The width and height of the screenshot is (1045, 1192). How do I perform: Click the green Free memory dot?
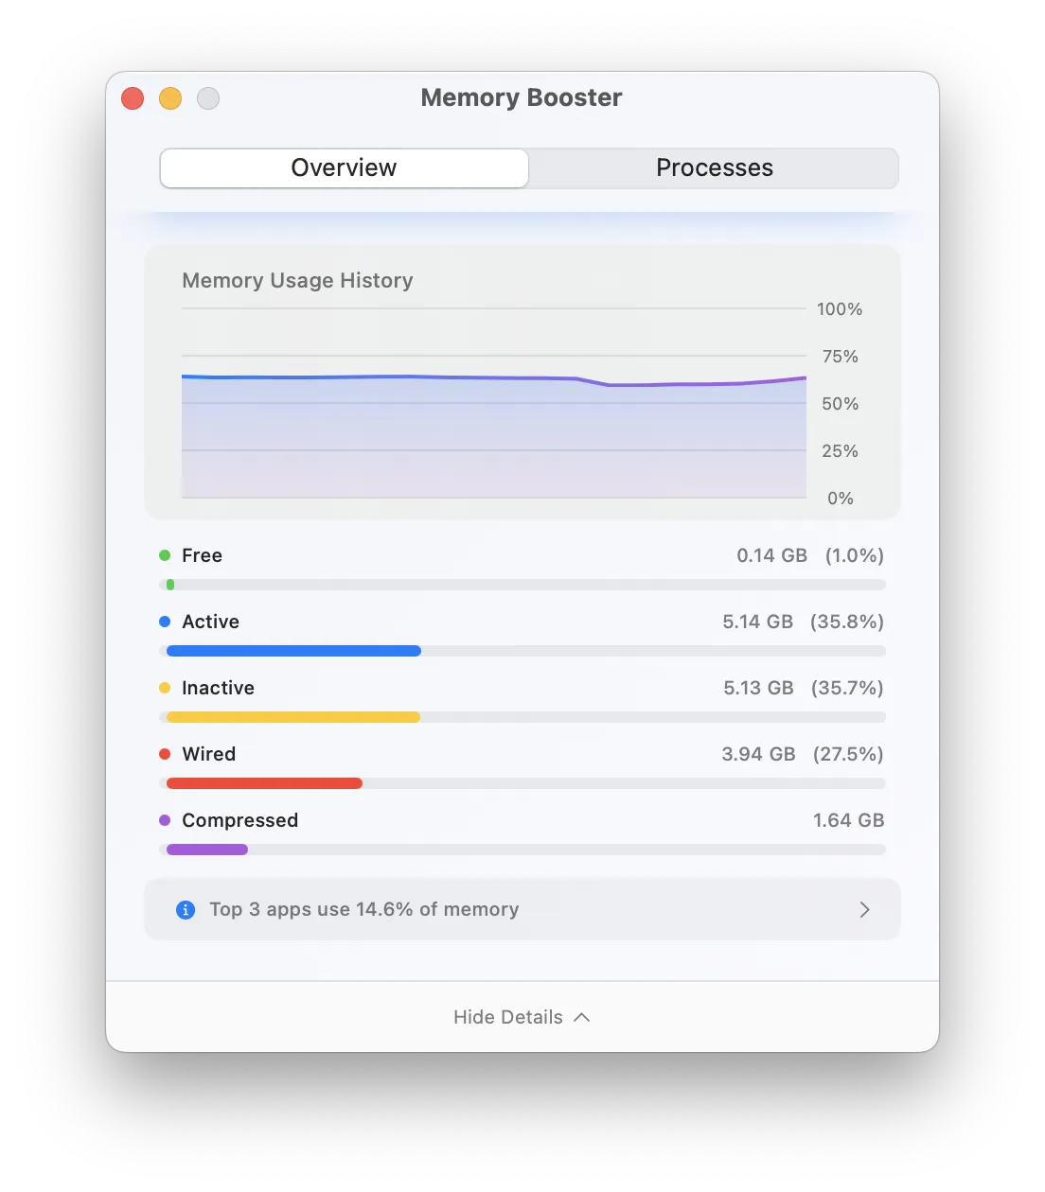[x=165, y=555]
